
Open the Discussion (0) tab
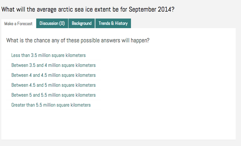point(52,24)
